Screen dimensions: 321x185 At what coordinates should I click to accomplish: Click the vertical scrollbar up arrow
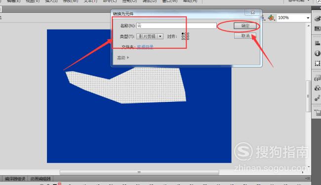point(309,26)
